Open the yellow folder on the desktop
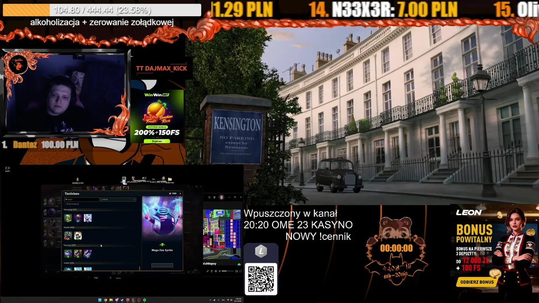Screen dimensions: 539x303 pyautogui.click(x=170, y=180)
